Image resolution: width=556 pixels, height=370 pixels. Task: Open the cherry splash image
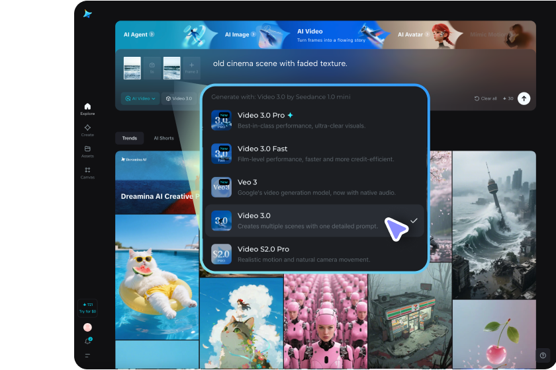pyautogui.click(x=494, y=334)
